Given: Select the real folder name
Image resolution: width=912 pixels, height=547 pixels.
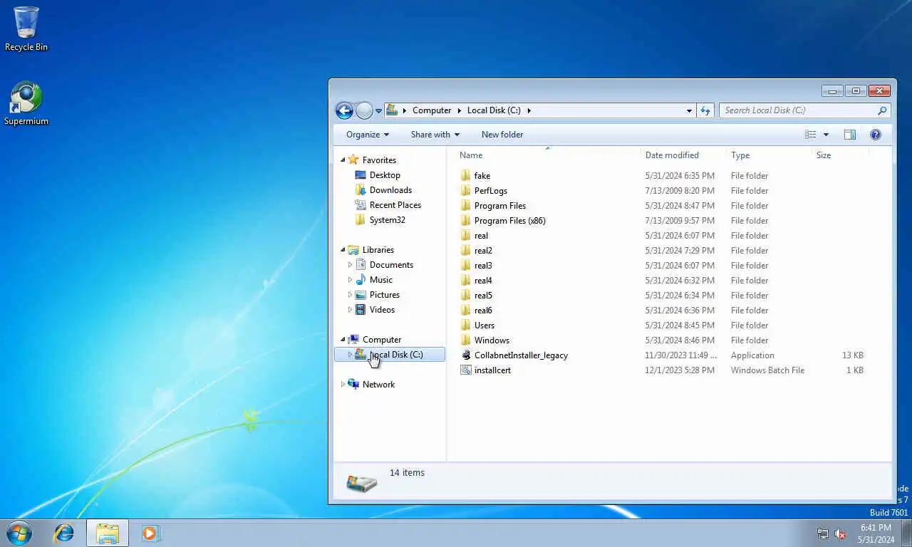Looking at the screenshot, I should (x=481, y=236).
